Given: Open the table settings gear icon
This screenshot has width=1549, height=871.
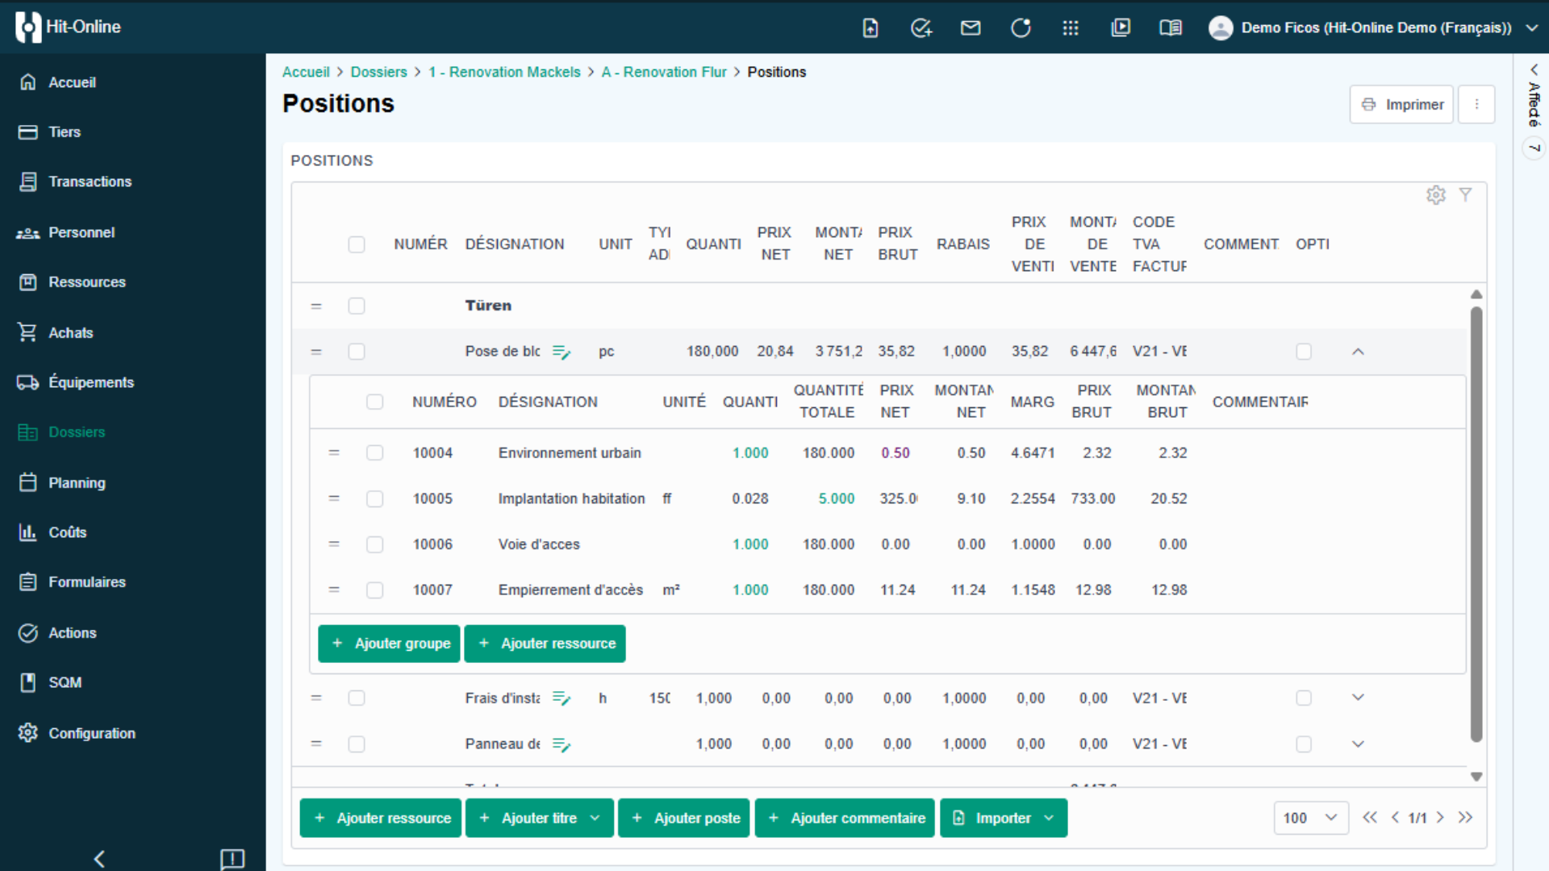Looking at the screenshot, I should (1436, 195).
